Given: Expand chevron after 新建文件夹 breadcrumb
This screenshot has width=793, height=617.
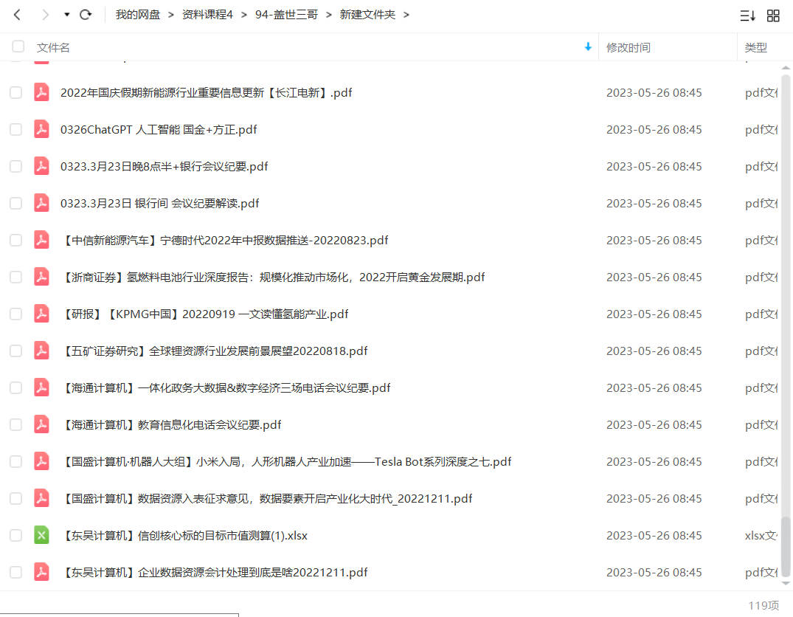Looking at the screenshot, I should (x=406, y=15).
